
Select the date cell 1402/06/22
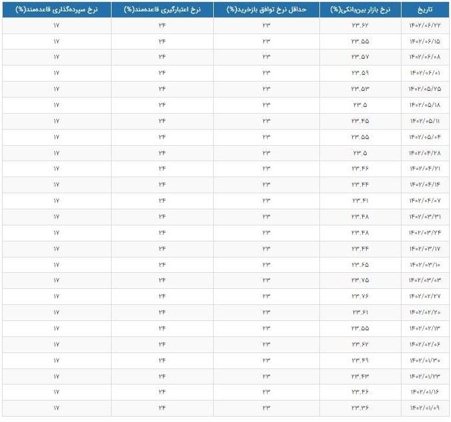point(425,25)
